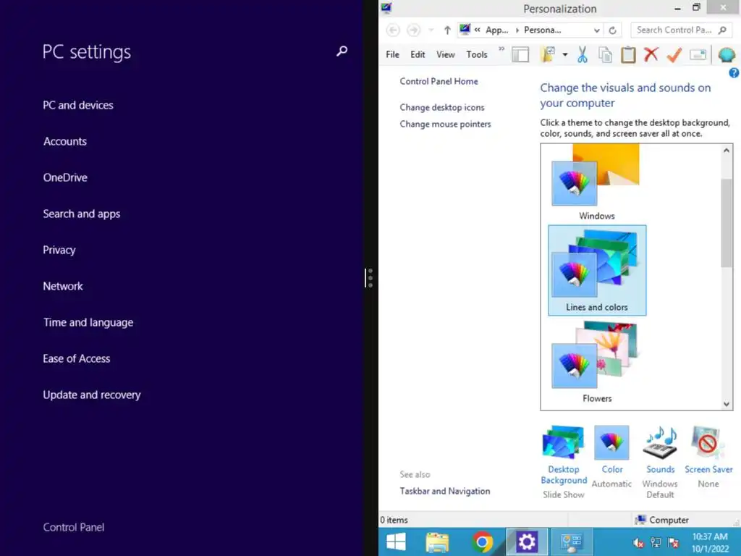This screenshot has height=556, width=741.
Task: Click Control Panel Home link
Action: click(439, 81)
